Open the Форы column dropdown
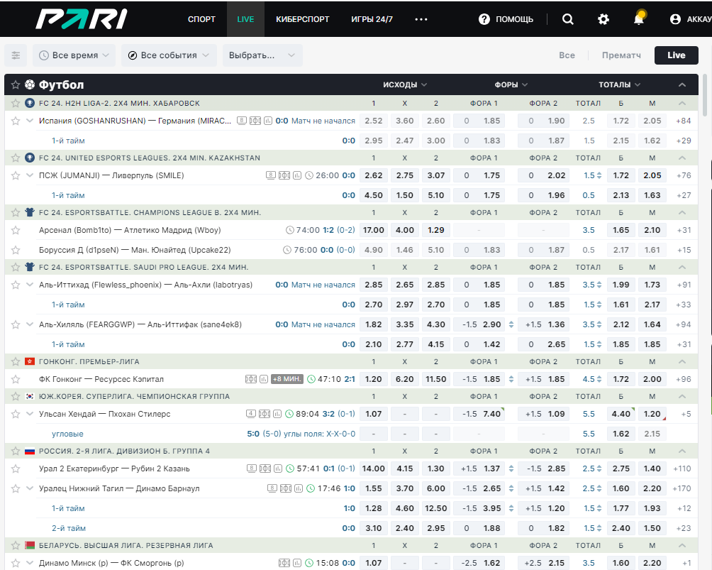Screen dimensions: 712x570 511,84
